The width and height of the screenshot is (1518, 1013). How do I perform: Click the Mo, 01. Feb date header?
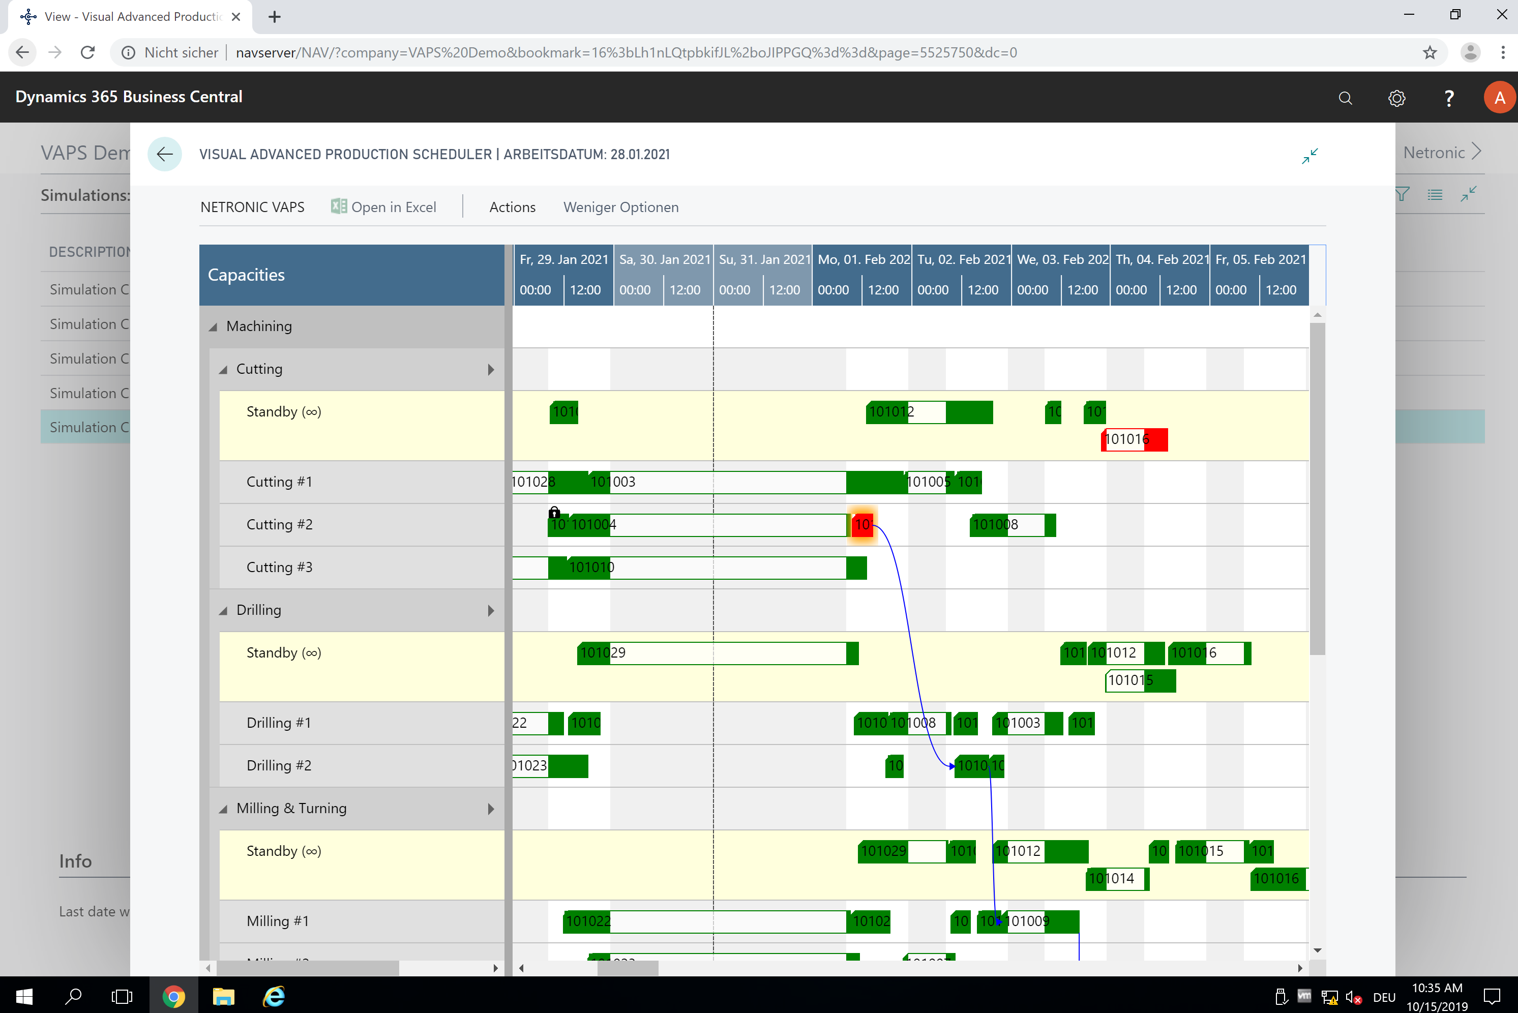pos(861,260)
